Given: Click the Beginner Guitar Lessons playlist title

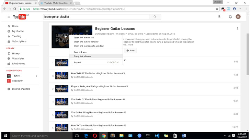Looking at the screenshot, I should pos(115,29).
